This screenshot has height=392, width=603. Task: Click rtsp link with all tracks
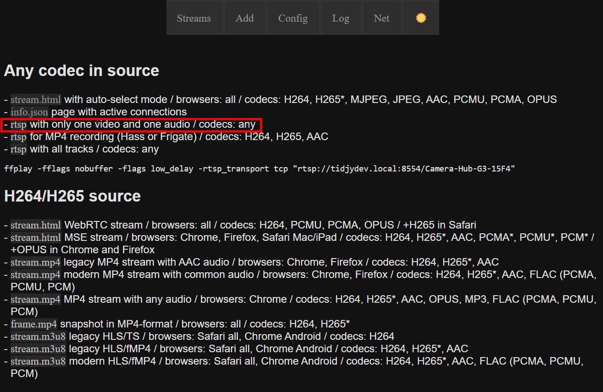[19, 149]
